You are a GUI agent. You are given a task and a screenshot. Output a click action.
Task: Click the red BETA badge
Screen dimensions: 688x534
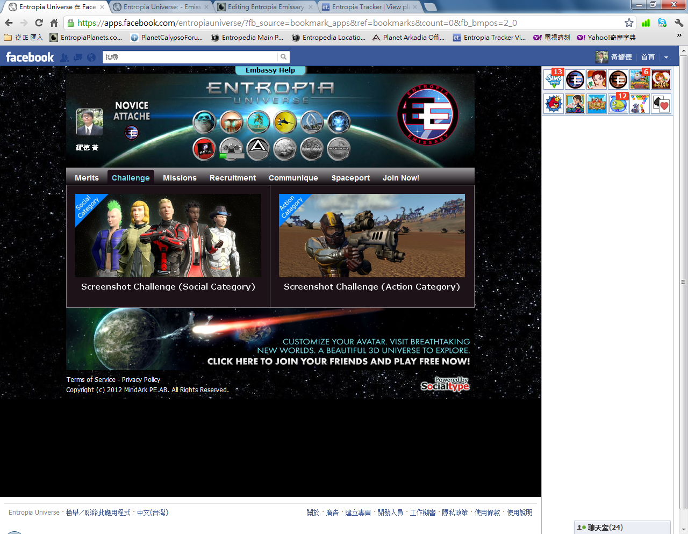204,149
